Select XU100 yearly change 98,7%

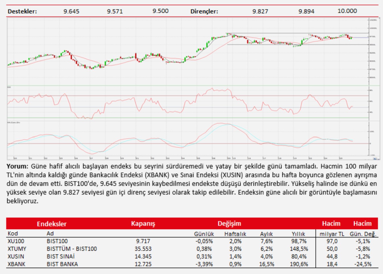(299, 241)
